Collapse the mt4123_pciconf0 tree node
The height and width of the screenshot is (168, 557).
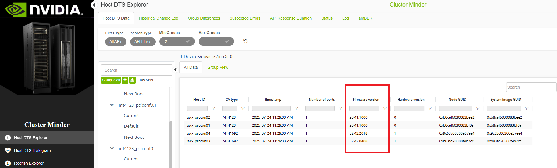coord(112,148)
